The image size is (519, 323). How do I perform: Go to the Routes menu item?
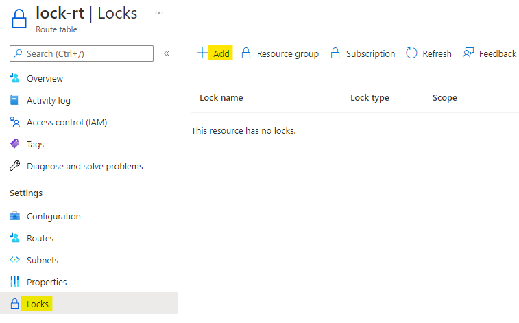(40, 239)
